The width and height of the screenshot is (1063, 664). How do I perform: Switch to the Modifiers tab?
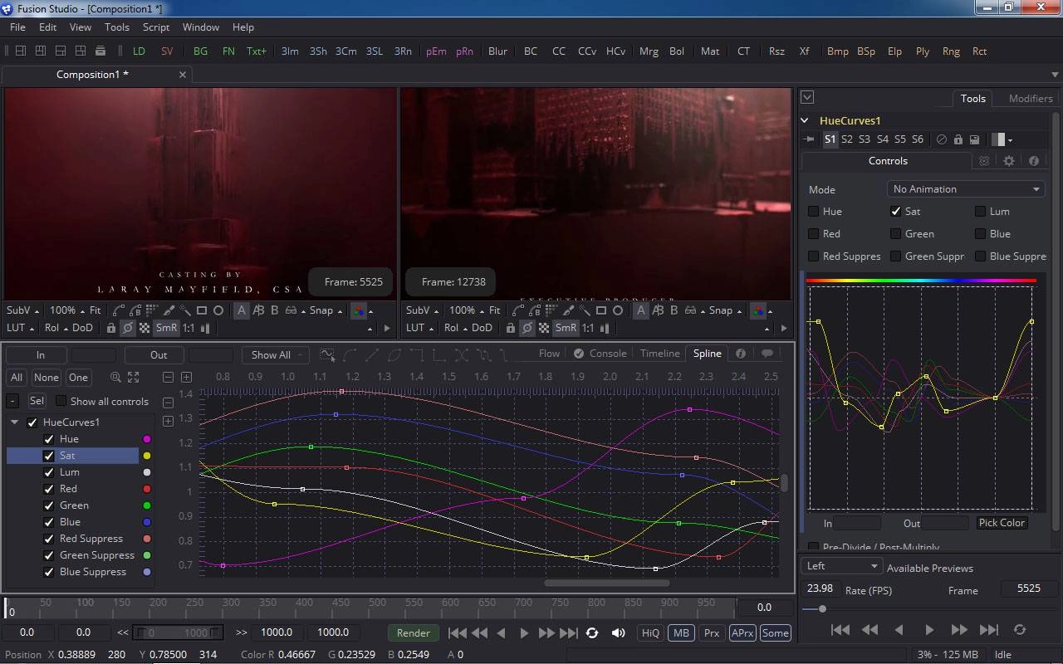[x=1030, y=98]
